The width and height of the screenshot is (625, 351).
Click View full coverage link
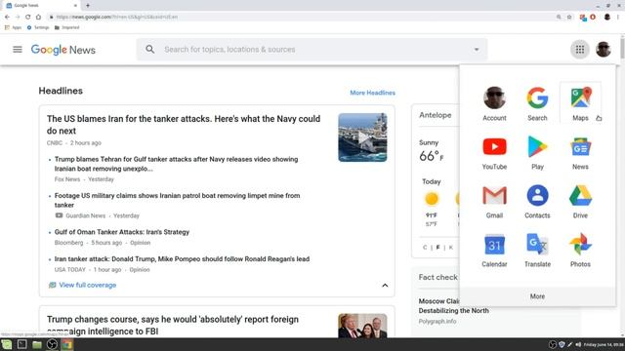click(87, 285)
